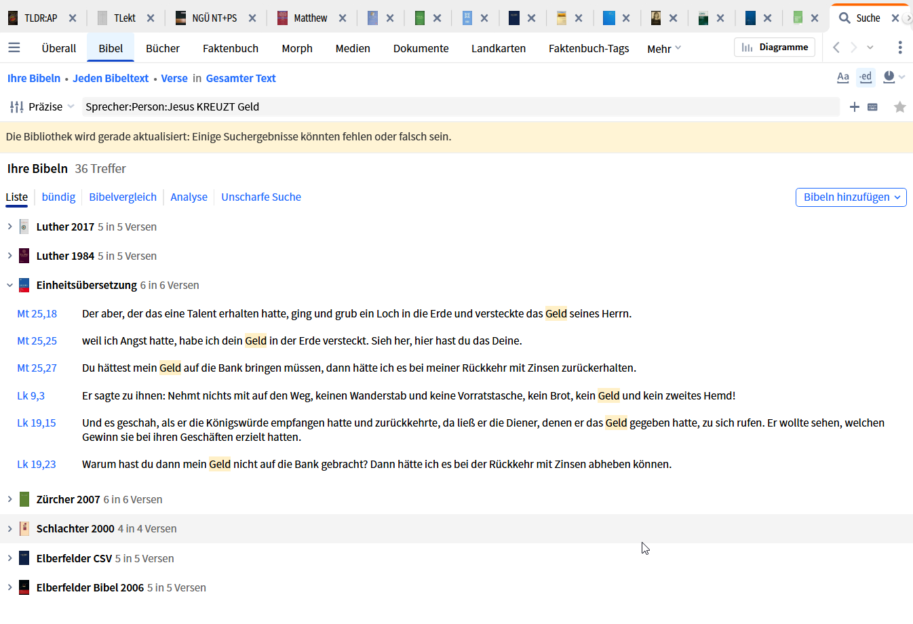Go forward with the right arrow

[x=853, y=47]
